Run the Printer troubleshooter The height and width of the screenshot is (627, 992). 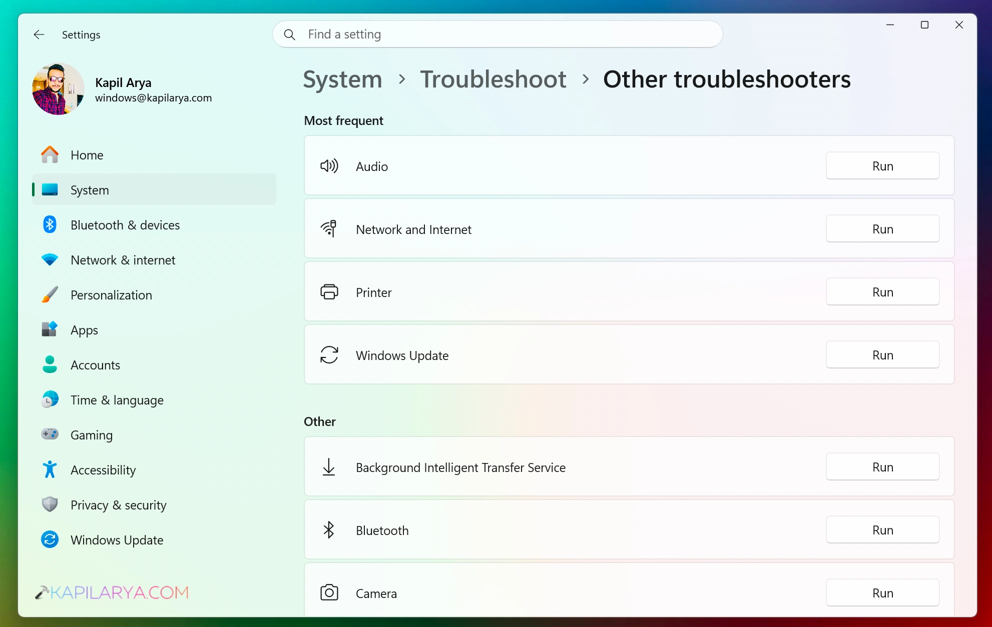tap(882, 292)
